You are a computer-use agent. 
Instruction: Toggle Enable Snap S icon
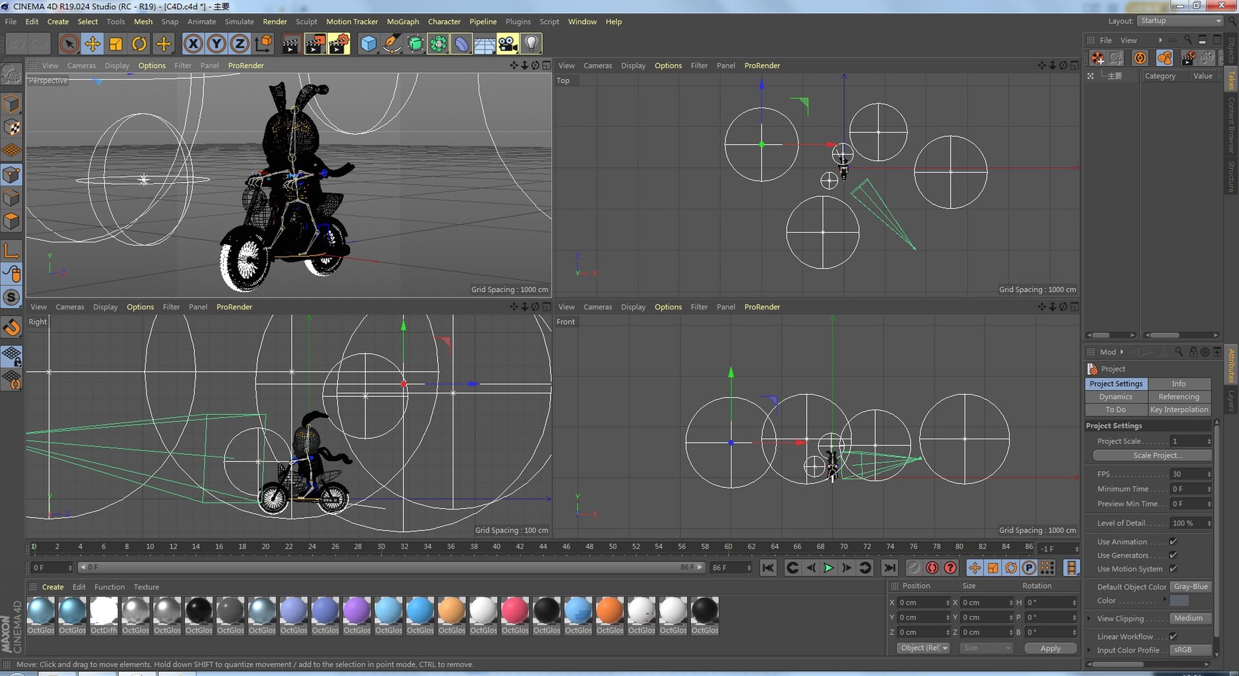pos(12,297)
